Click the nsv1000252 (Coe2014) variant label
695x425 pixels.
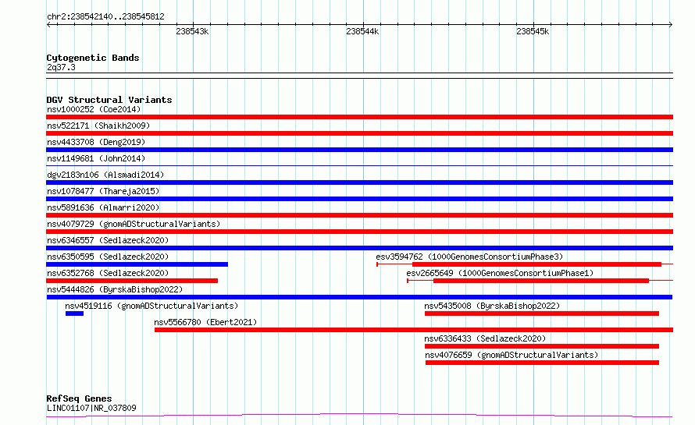94,109
